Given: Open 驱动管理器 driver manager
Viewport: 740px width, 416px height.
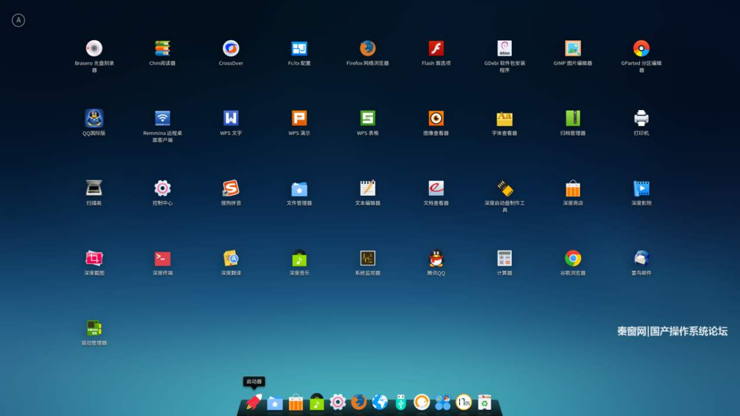Looking at the screenshot, I should click(94, 328).
